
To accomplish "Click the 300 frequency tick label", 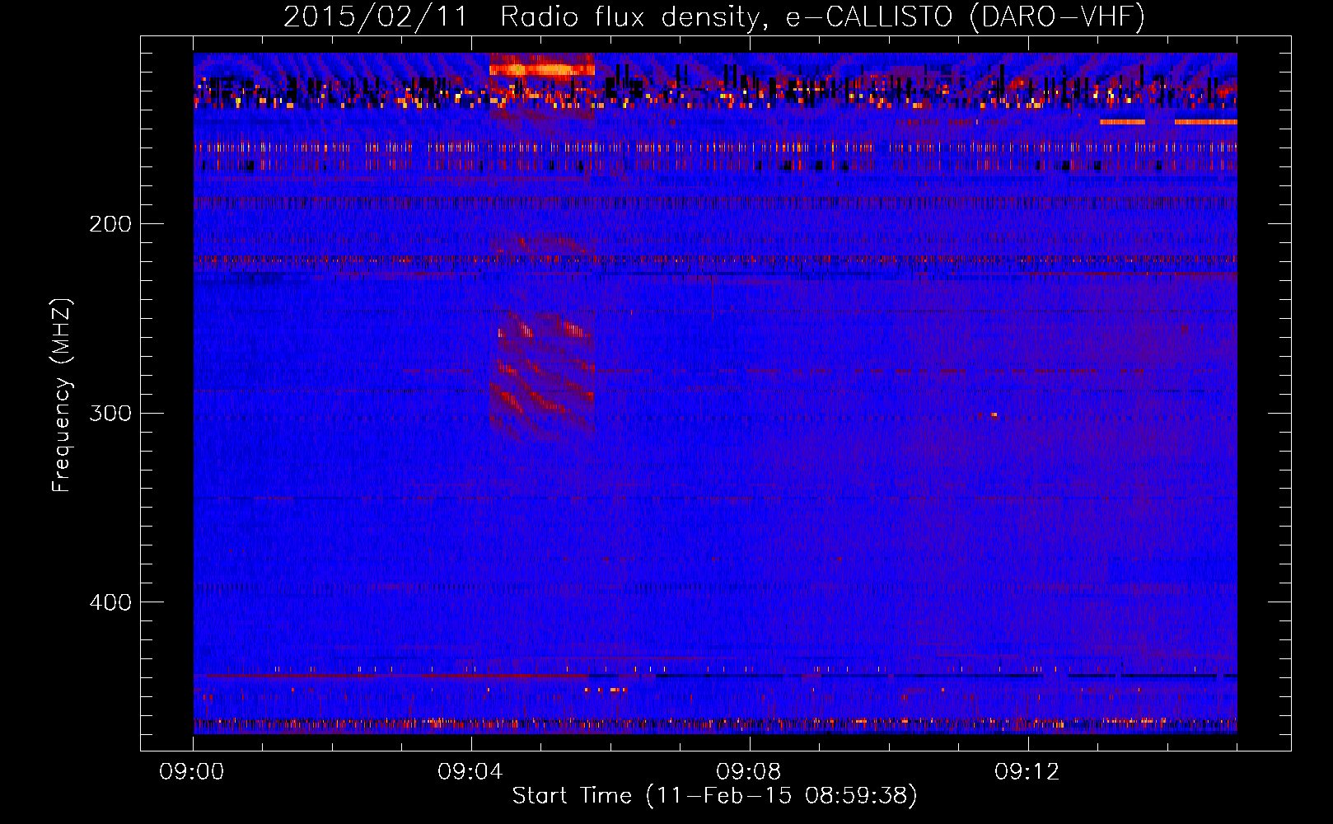I will 110,413.
